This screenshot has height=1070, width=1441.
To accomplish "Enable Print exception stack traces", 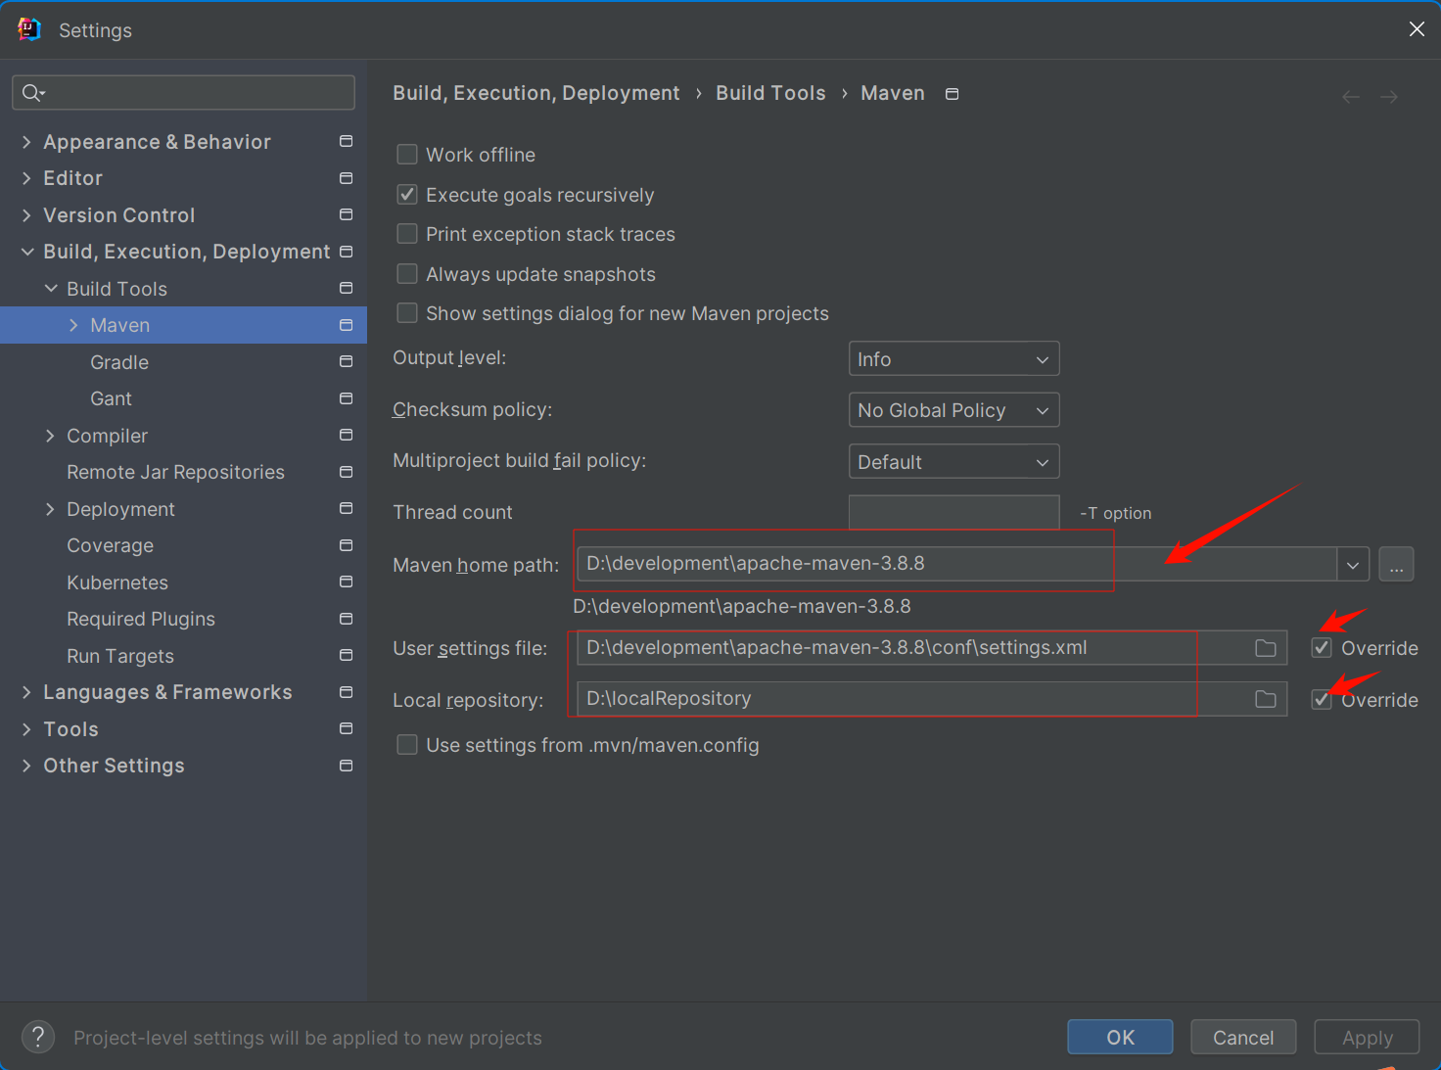I will coord(407,234).
